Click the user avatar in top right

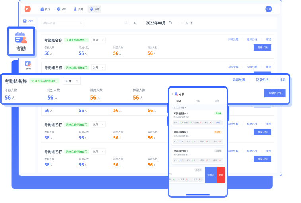click(x=268, y=9)
